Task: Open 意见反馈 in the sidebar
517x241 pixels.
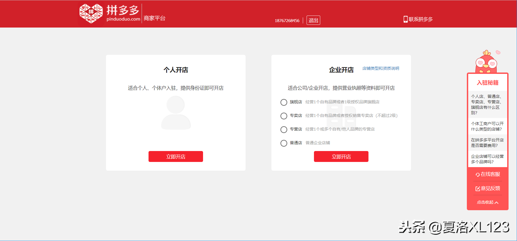Action: [488, 188]
